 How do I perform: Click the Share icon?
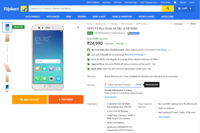(x=191, y=24)
